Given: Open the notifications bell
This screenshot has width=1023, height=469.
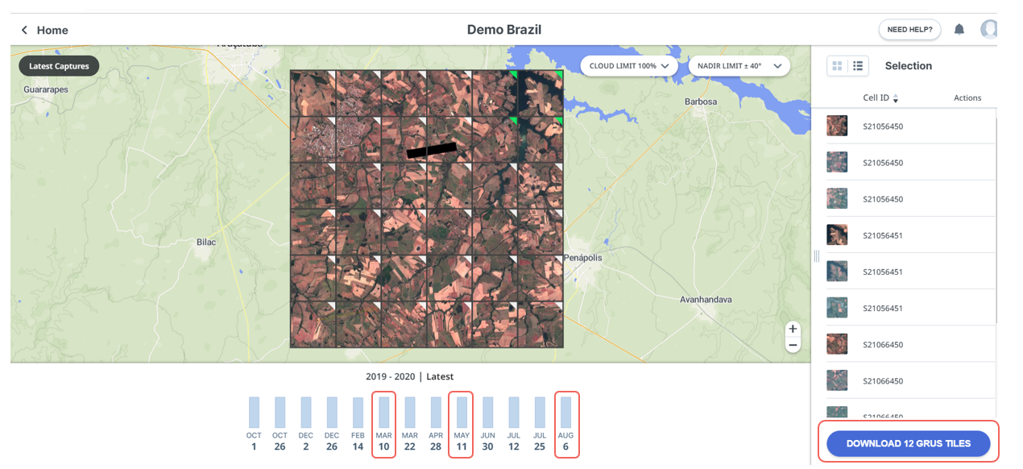Looking at the screenshot, I should 959,30.
